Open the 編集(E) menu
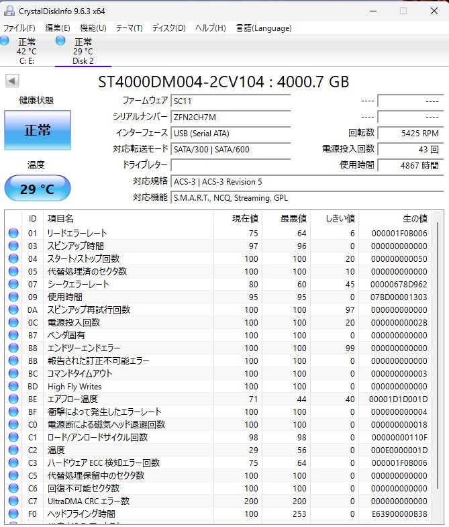Viewport: 449px width, 527px height. tap(58, 28)
